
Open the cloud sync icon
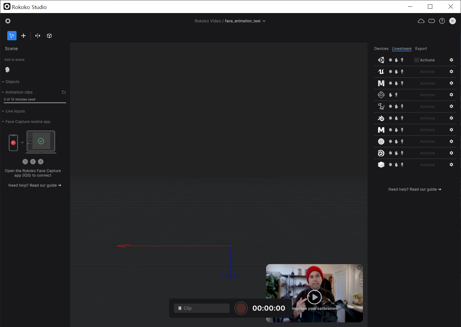click(421, 21)
